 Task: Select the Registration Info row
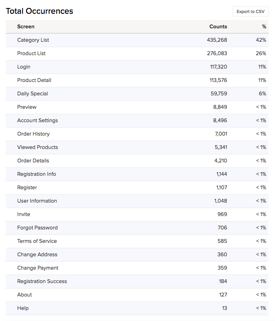[36, 174]
